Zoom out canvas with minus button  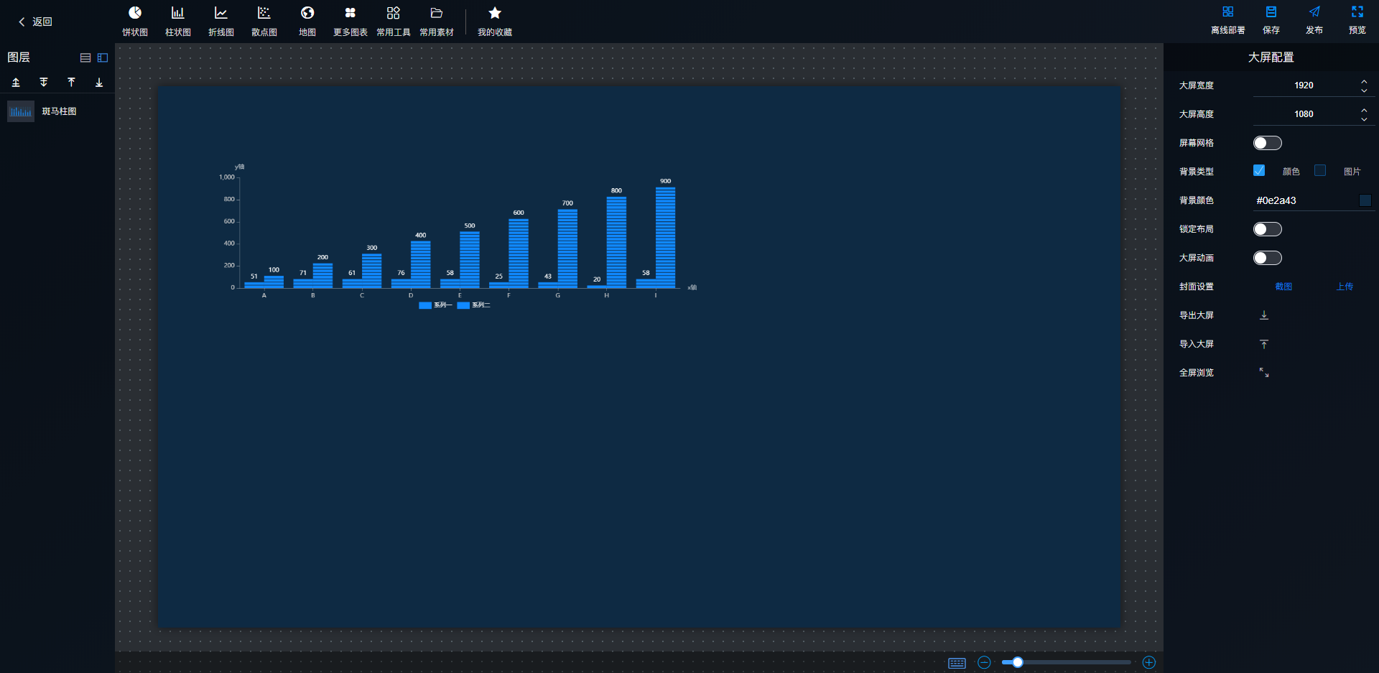click(984, 662)
